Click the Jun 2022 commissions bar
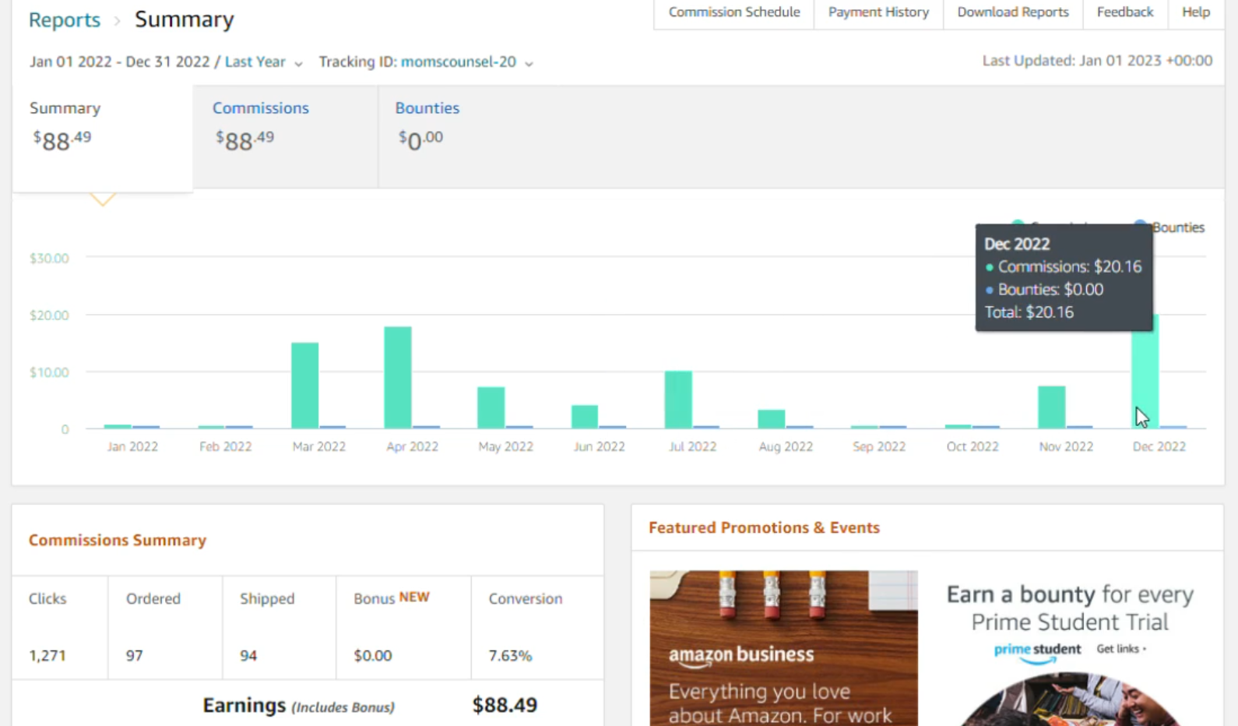 (585, 417)
